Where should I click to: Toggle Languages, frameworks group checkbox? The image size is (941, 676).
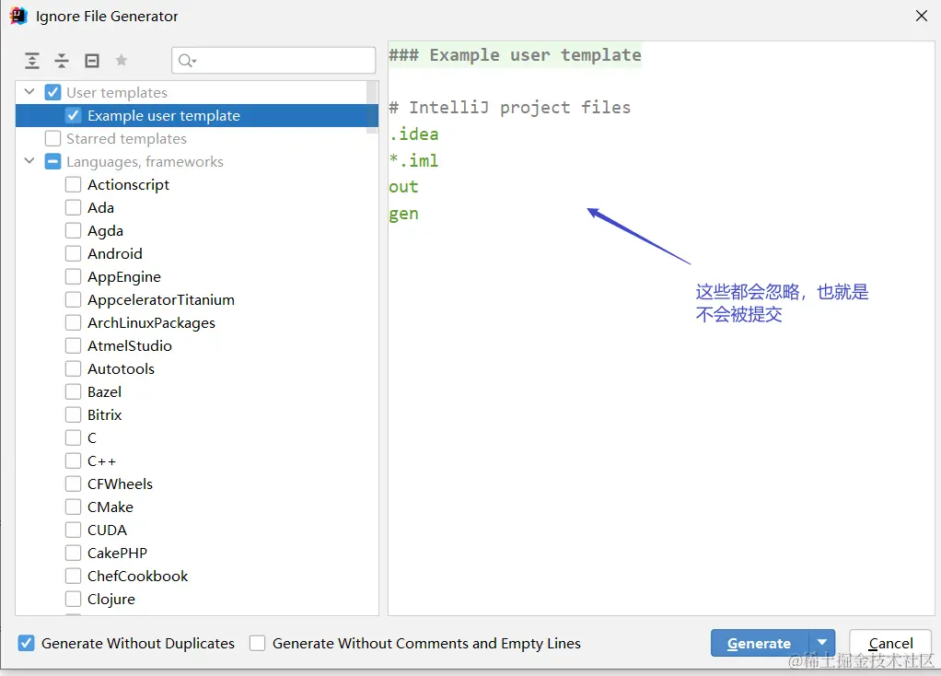pos(52,161)
